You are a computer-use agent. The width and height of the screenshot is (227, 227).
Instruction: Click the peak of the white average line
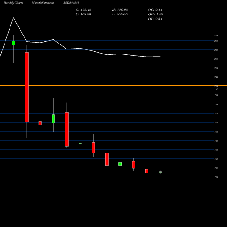(x=13, y=18)
